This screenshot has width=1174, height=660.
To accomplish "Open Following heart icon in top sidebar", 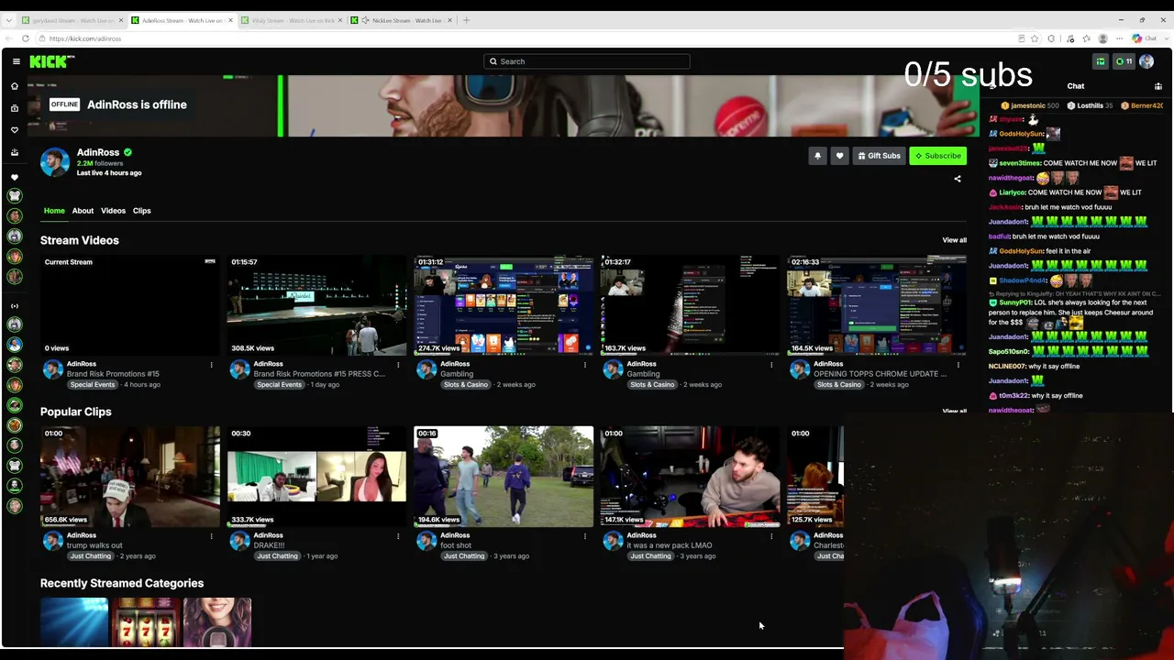I will point(15,130).
